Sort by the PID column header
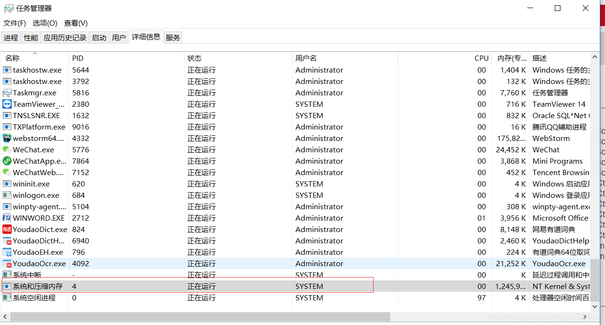The image size is (605, 325). (127, 58)
